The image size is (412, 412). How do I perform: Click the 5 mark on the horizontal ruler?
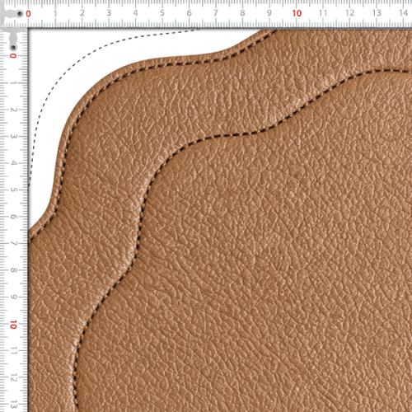[x=162, y=13]
